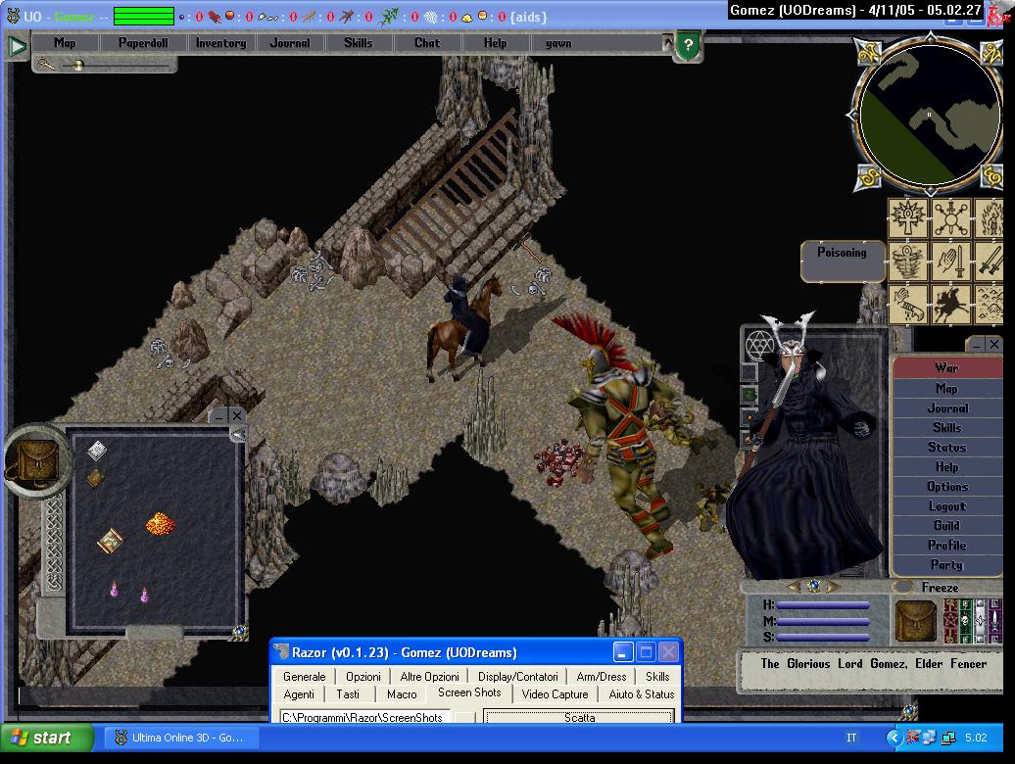Click the Razor ScreenShots path field
The height and width of the screenshot is (764, 1015).
[364, 717]
